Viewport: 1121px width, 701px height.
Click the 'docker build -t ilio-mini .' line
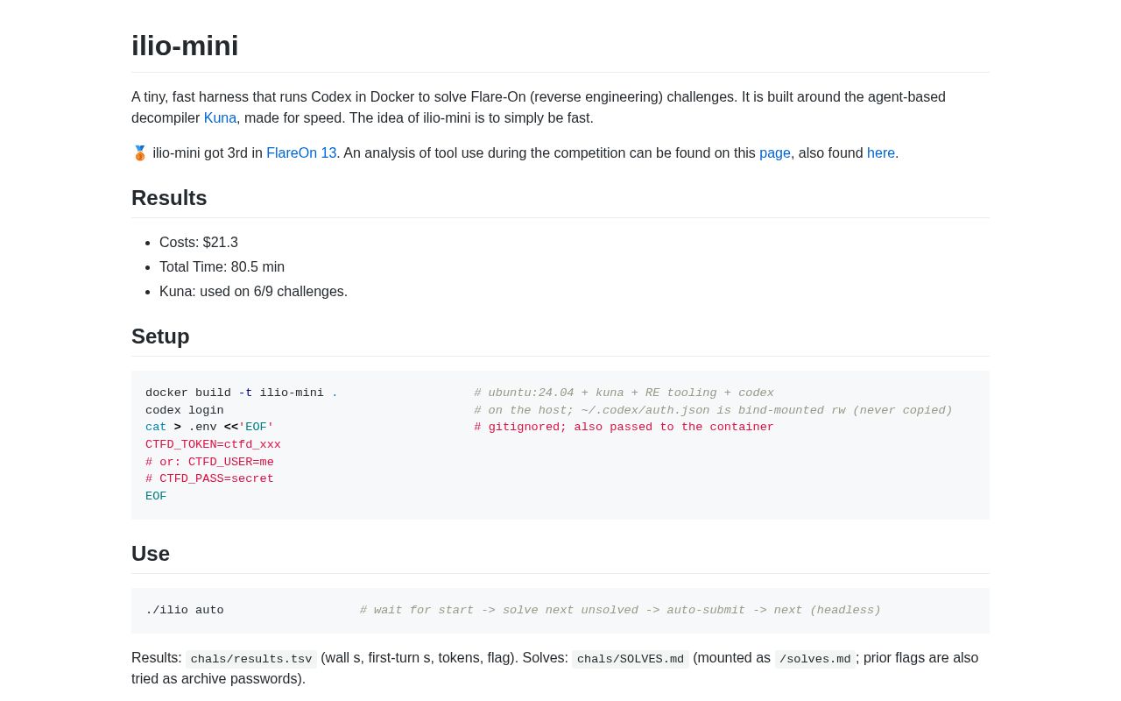pyautogui.click(x=242, y=393)
